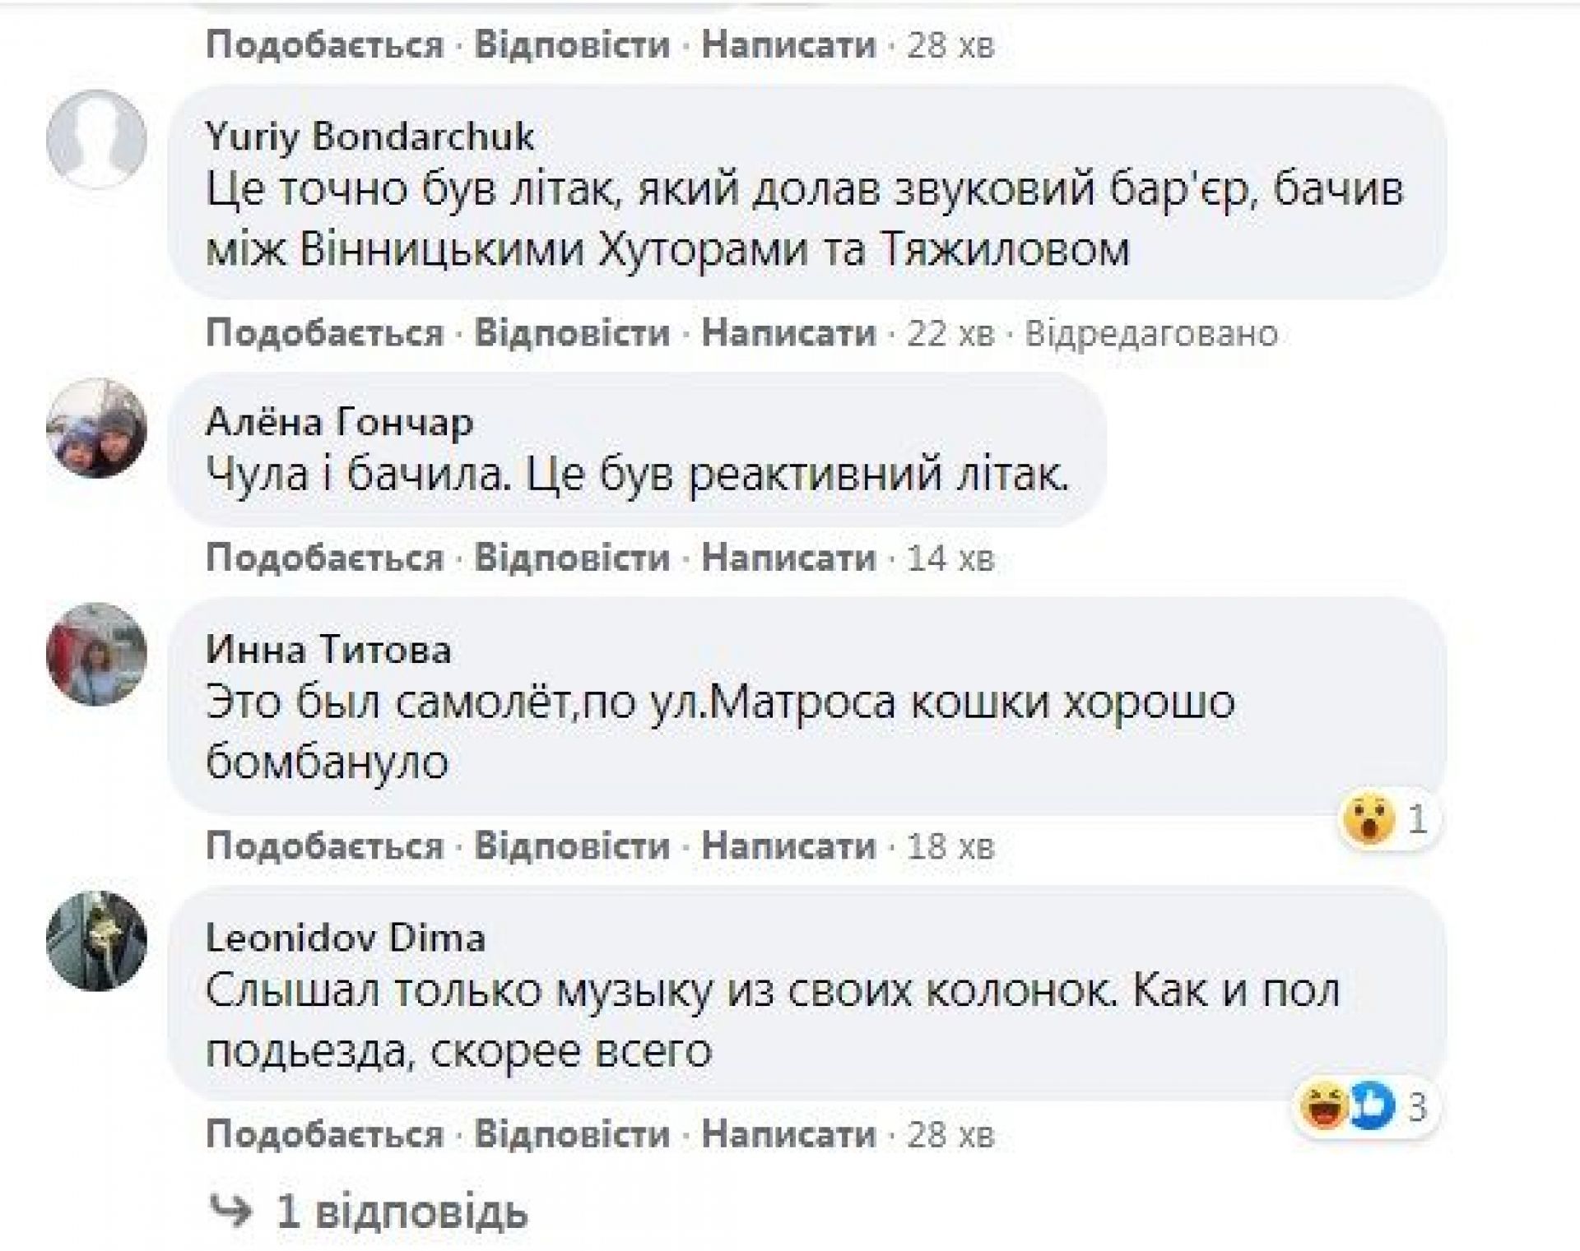Click Yuriy Bondarchuk's default avatar icon
The width and height of the screenshot is (1580, 1251).
[96, 140]
